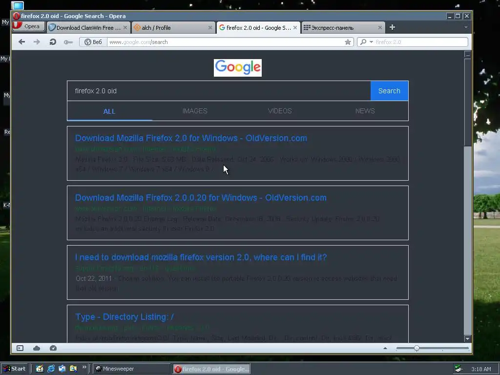
Task: Go back with the Opera back arrow
Action: [x=21, y=42]
